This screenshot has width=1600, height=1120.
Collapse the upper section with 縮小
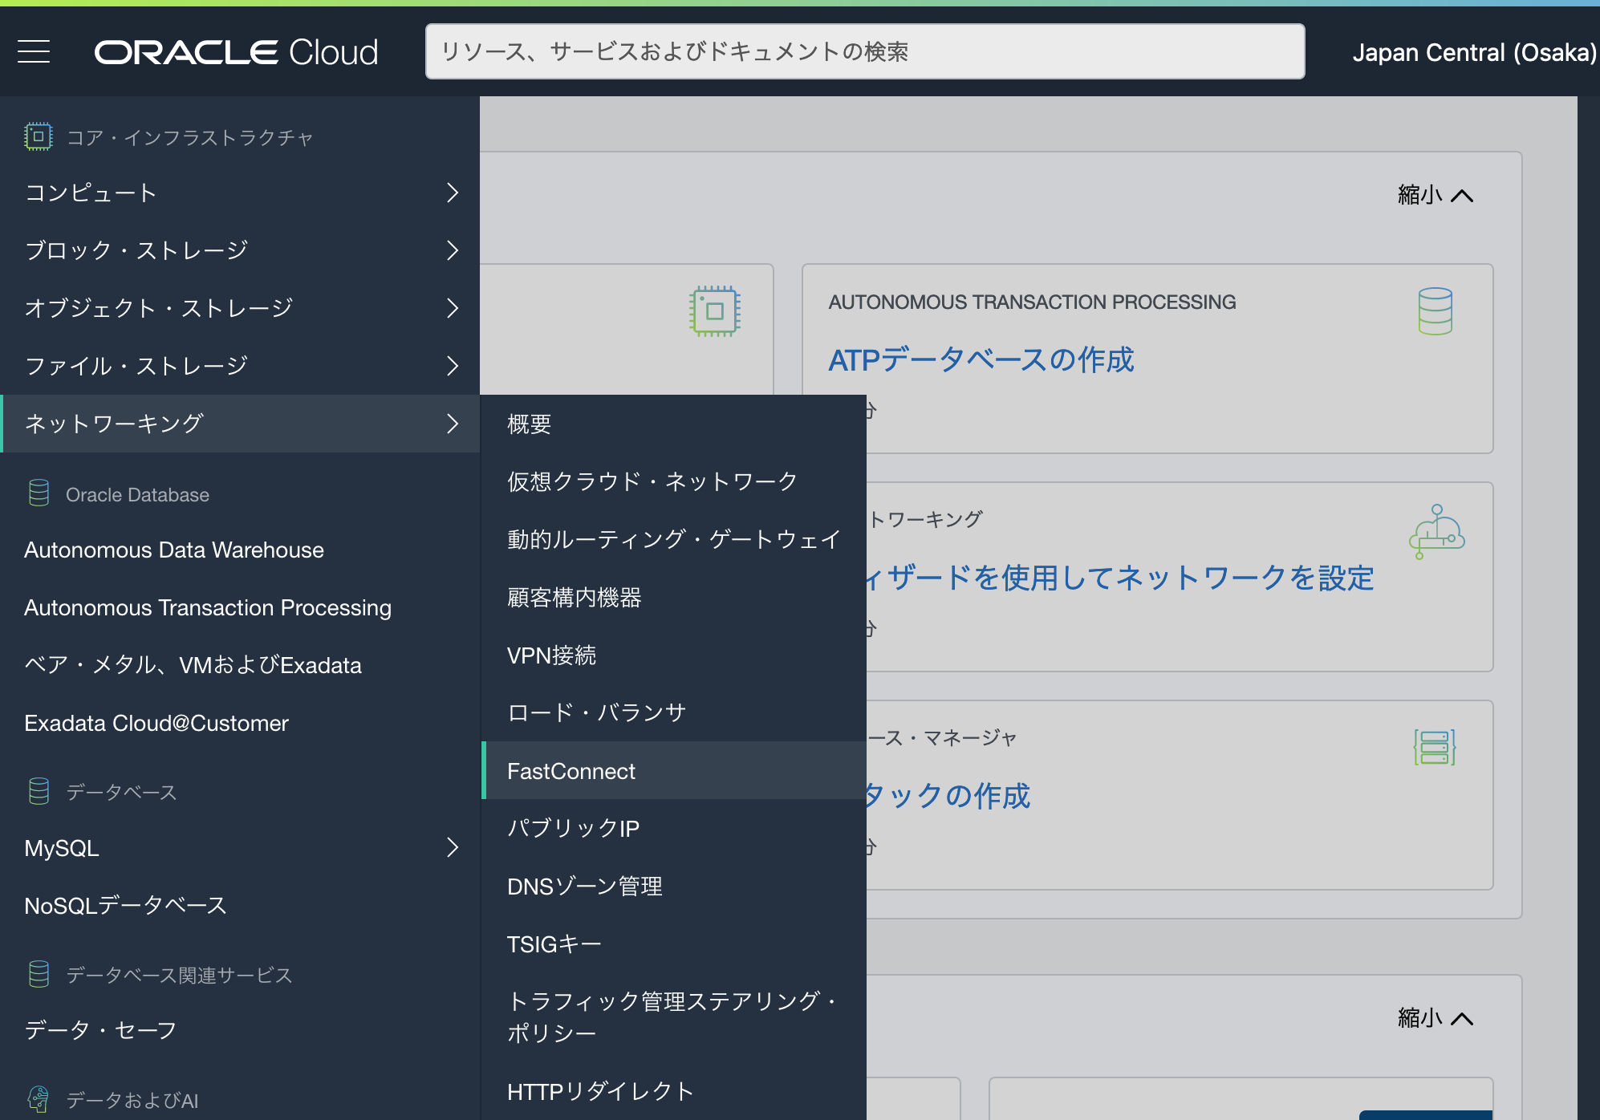(x=1436, y=195)
